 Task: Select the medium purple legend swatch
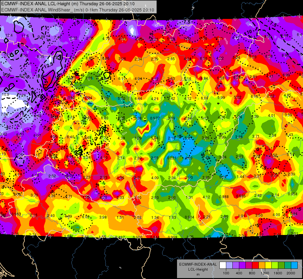236,265
